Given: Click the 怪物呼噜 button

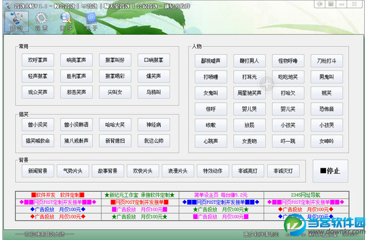Looking at the screenshot, I should 288,61.
